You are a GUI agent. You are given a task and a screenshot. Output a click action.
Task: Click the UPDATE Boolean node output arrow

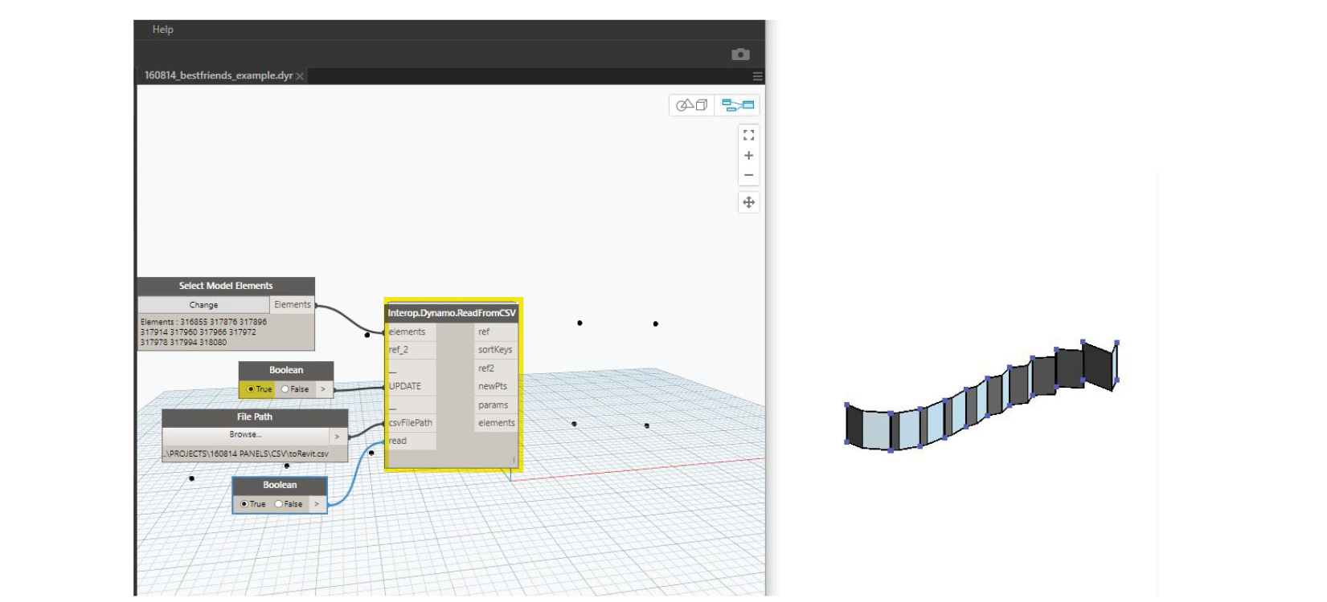click(x=323, y=389)
